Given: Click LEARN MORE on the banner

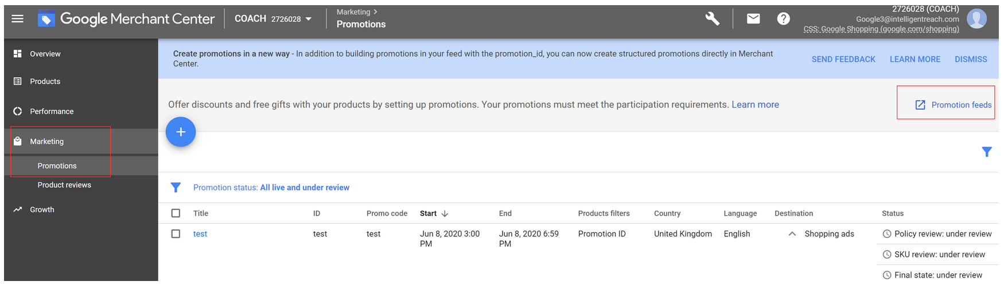Looking at the screenshot, I should tap(915, 59).
